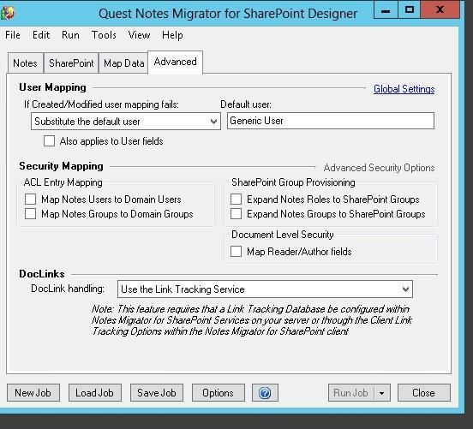Enable Also applies to User fields

49,140
